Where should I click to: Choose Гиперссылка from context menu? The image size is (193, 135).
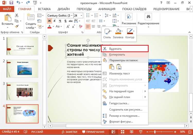tap(125, 103)
